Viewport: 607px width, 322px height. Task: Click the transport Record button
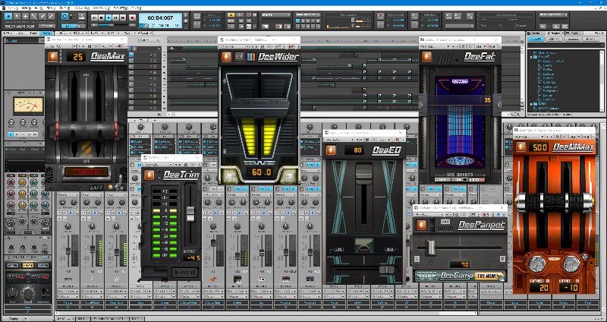[x=132, y=17]
